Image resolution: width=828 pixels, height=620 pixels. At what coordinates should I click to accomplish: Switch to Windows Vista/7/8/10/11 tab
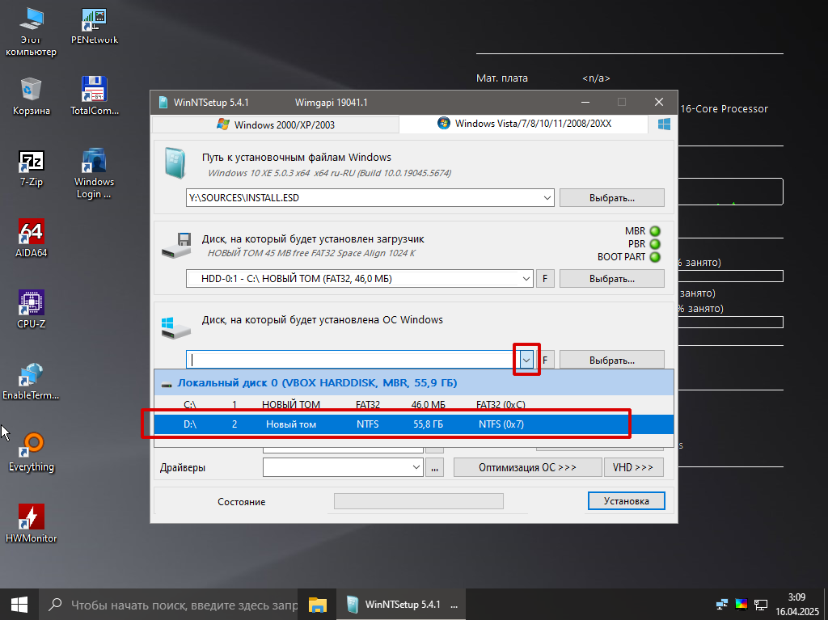pos(524,124)
